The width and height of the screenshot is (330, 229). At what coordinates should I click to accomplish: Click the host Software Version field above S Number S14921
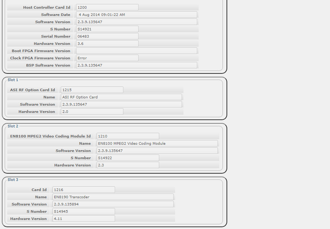(136, 22)
